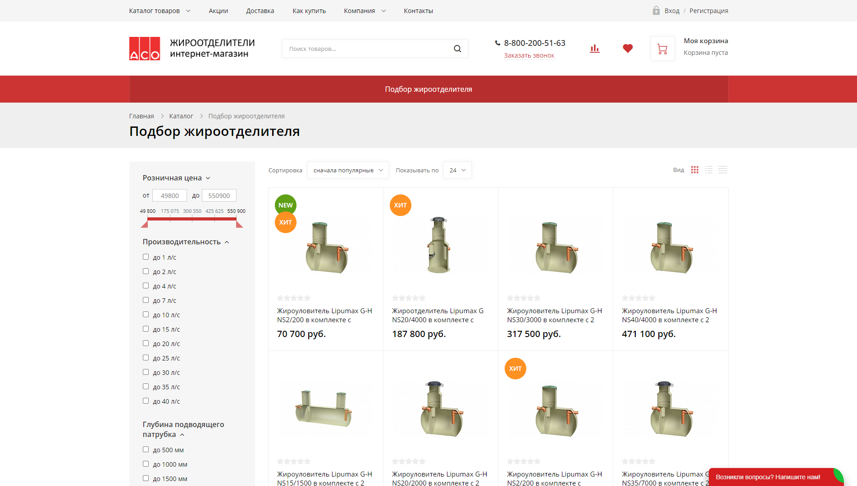Open the Контакты menu item
The width and height of the screenshot is (857, 486).
pyautogui.click(x=419, y=11)
